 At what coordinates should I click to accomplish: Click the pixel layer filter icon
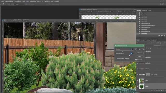click(x=151, y=43)
